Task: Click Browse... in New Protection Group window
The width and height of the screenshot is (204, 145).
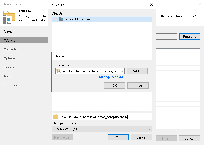Action: point(190,37)
